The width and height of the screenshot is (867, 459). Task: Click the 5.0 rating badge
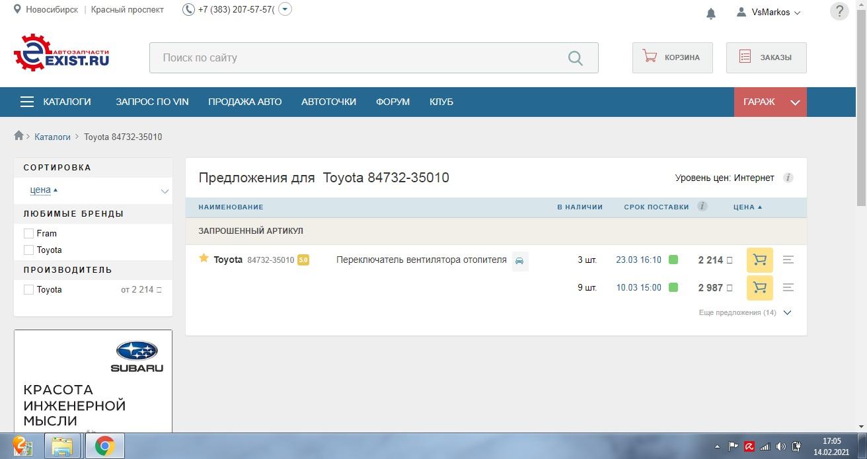(303, 260)
